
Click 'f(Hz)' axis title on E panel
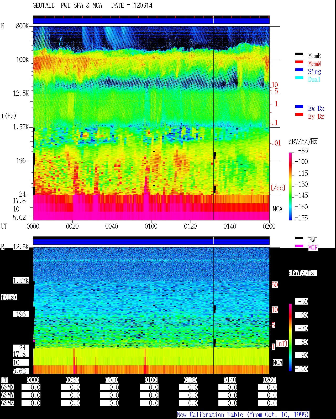[9, 116]
